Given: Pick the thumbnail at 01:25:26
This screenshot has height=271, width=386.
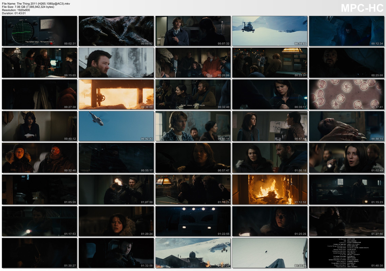Looking at the screenshot, I should (270, 221).
